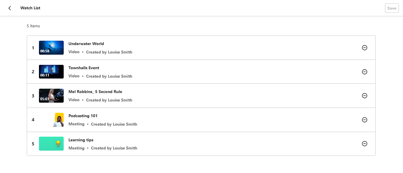
Task: Remove Mel Robbins video with minus icon
Action: click(x=364, y=96)
